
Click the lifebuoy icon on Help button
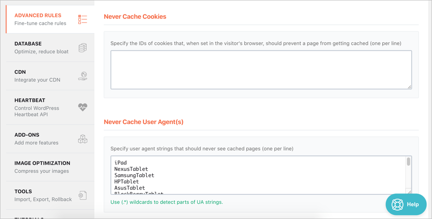(x=398, y=204)
